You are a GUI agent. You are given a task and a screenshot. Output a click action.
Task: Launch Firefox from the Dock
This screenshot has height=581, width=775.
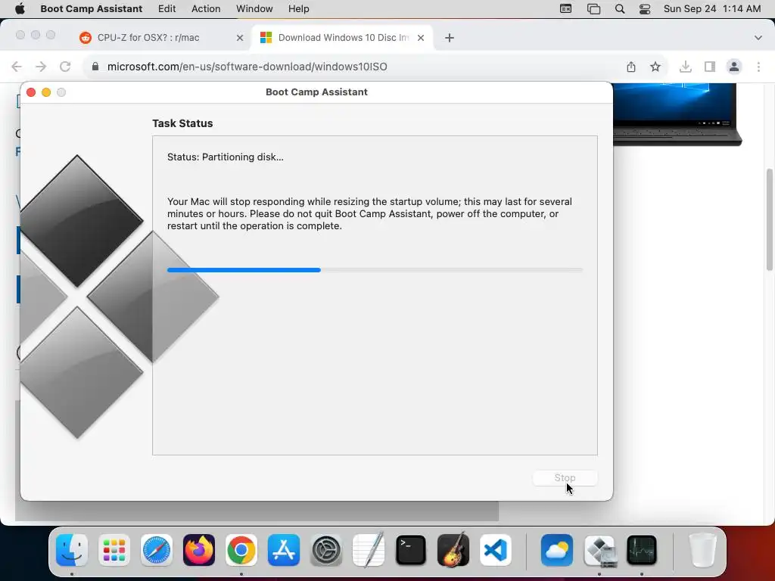[199, 550]
